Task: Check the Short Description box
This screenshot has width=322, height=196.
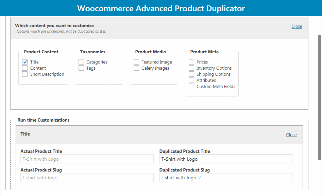Action: pyautogui.click(x=24, y=74)
